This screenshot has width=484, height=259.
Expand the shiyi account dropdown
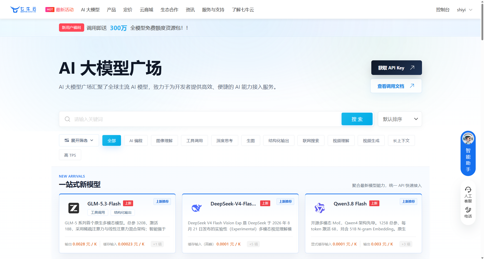471,10
